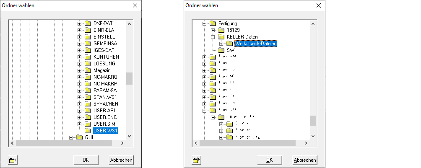This screenshot has width=421, height=168.
Task: Click the folder icon beside 15129
Action: pos(221,30)
